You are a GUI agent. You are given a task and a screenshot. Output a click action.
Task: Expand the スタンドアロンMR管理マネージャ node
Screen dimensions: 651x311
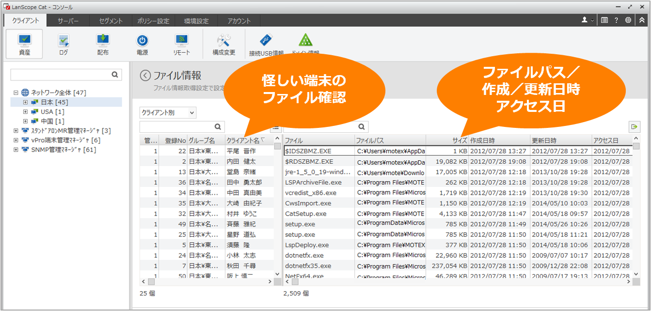tap(16, 131)
